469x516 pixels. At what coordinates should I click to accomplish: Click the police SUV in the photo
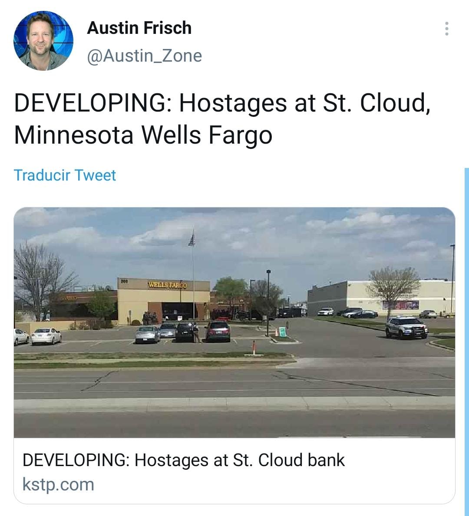point(406,327)
